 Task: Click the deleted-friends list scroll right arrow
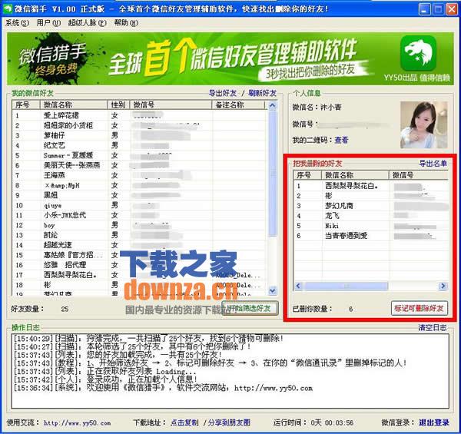pos(443,286)
